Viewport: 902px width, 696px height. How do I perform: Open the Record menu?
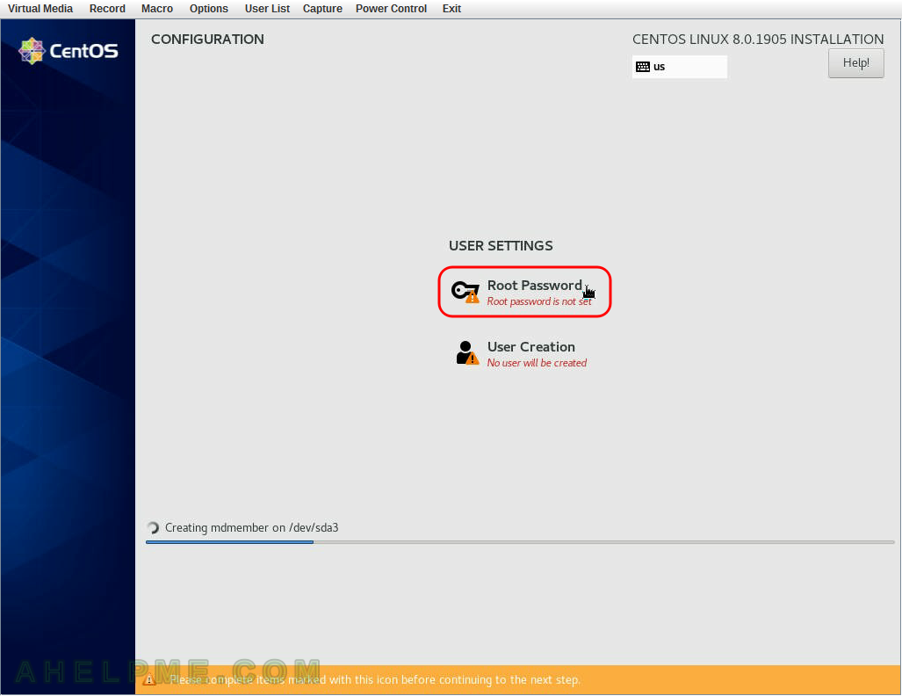click(107, 9)
